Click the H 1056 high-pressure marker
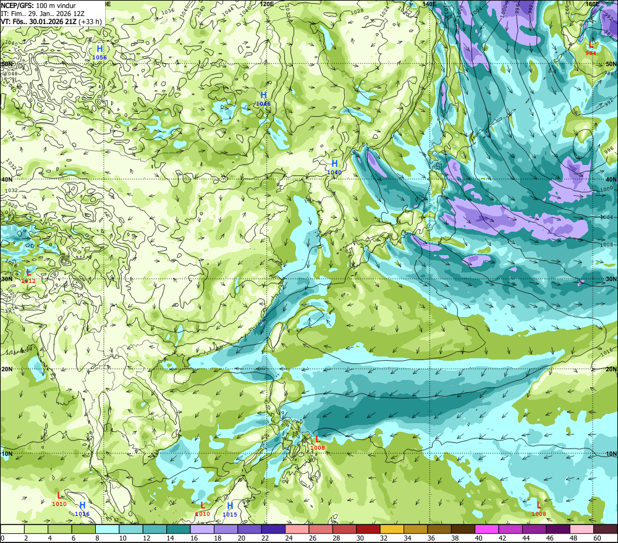The height and width of the screenshot is (543, 618). (99, 52)
